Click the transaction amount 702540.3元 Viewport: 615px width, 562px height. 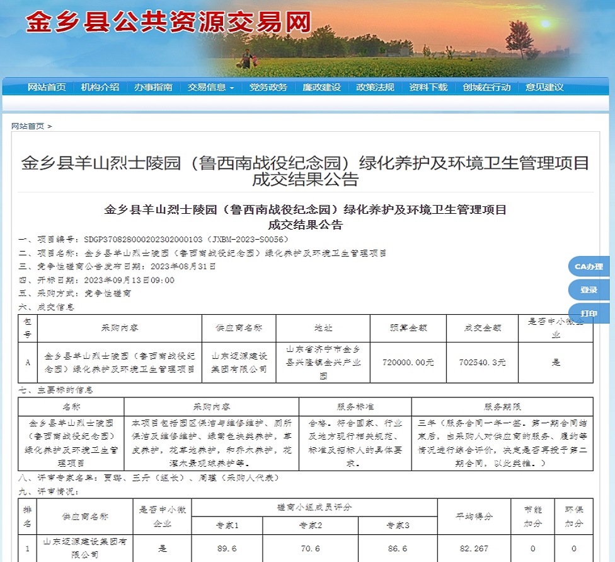pos(483,363)
